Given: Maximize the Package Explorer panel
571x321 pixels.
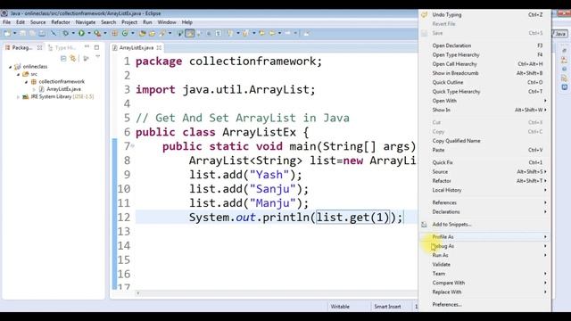Looking at the screenshot, I should coord(96,47).
